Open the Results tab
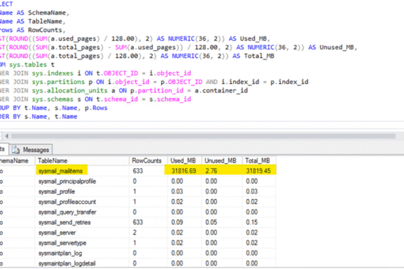Screen dimensions: 404x269 pyautogui.click(x=4, y=149)
